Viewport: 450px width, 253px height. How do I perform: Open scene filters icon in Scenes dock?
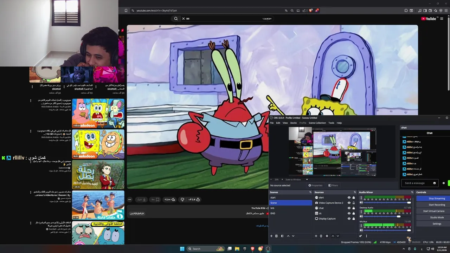[x=282, y=236]
